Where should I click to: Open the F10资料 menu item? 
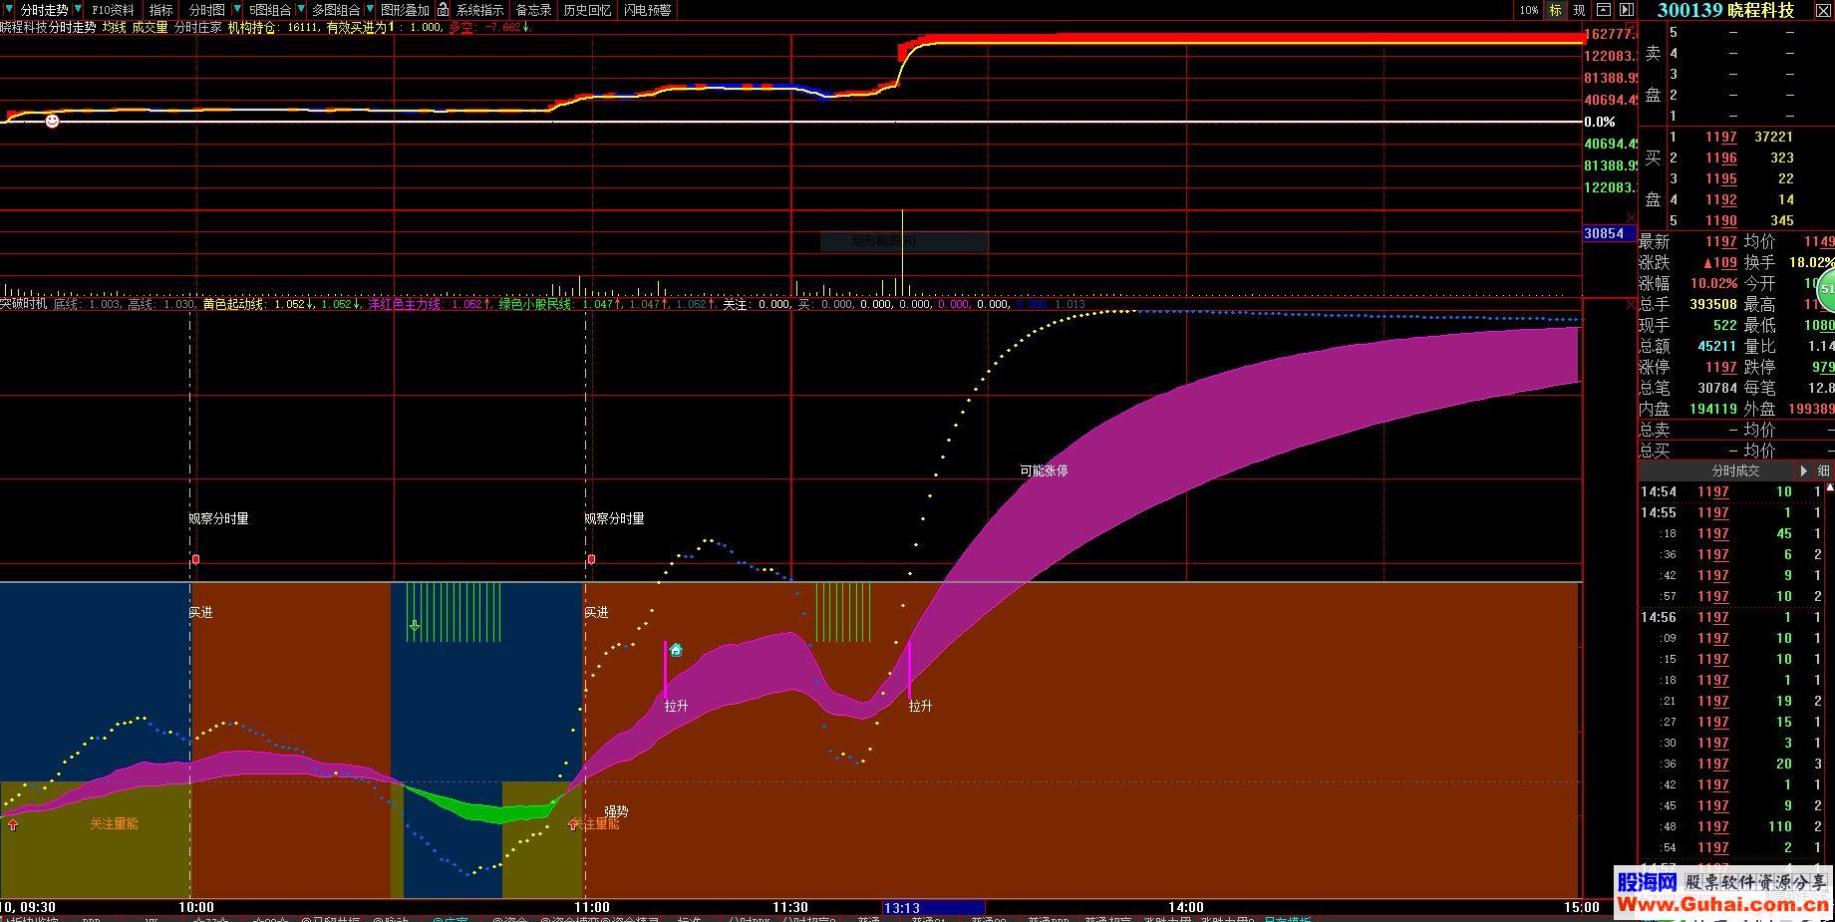(x=113, y=10)
